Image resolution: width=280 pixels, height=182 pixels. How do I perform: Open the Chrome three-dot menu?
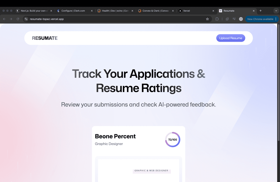point(276,19)
